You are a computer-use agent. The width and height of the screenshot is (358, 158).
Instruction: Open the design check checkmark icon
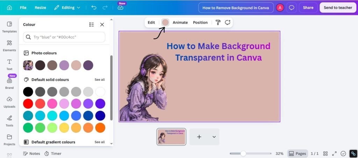pyautogui.click(x=343, y=154)
